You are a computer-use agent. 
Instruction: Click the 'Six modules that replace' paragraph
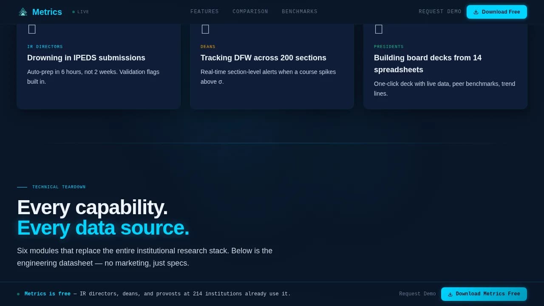point(144,257)
